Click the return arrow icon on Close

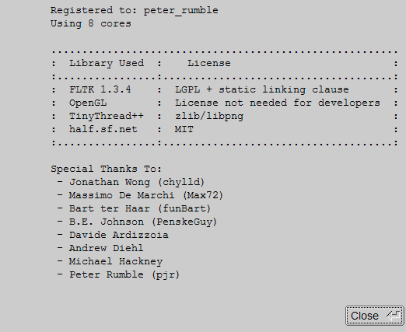(x=394, y=315)
